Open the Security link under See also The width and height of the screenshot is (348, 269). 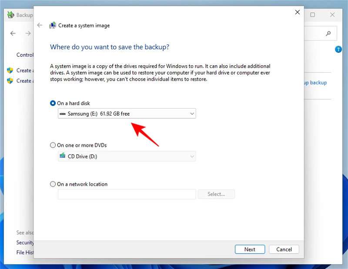point(25,242)
